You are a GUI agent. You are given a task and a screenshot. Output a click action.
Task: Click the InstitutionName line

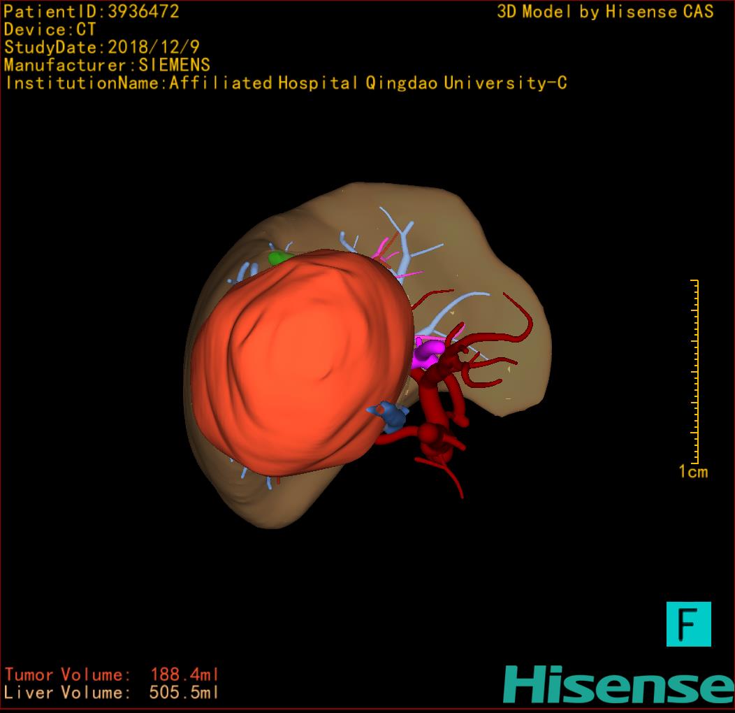285,83
